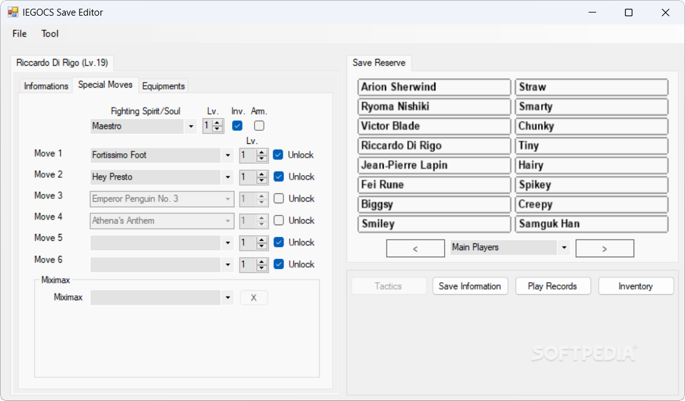The image size is (685, 401).
Task: Select player Jean-Pierre Lapin
Action: (x=434, y=165)
